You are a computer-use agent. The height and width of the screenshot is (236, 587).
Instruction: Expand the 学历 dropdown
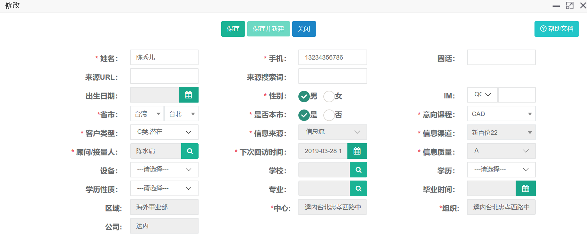(x=501, y=169)
